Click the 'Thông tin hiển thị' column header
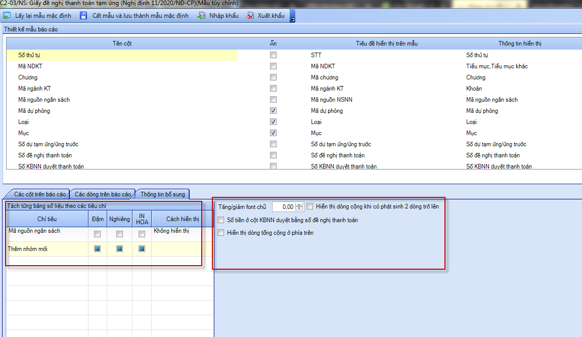The width and height of the screenshot is (582, 337). tap(520, 44)
